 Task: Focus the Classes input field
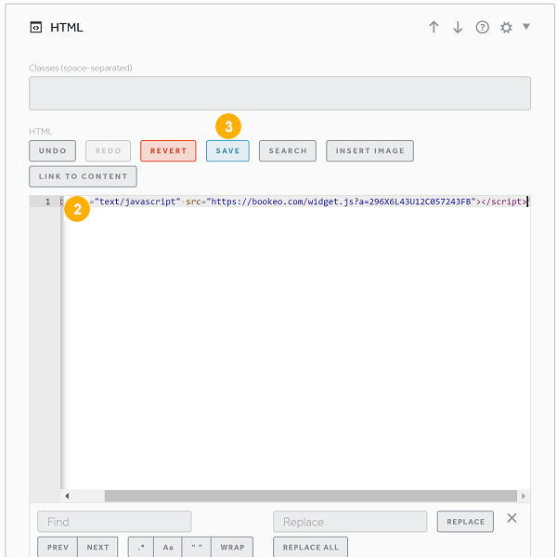279,93
